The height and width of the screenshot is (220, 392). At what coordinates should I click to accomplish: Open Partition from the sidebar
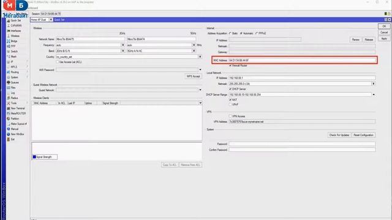(x=15, y=119)
